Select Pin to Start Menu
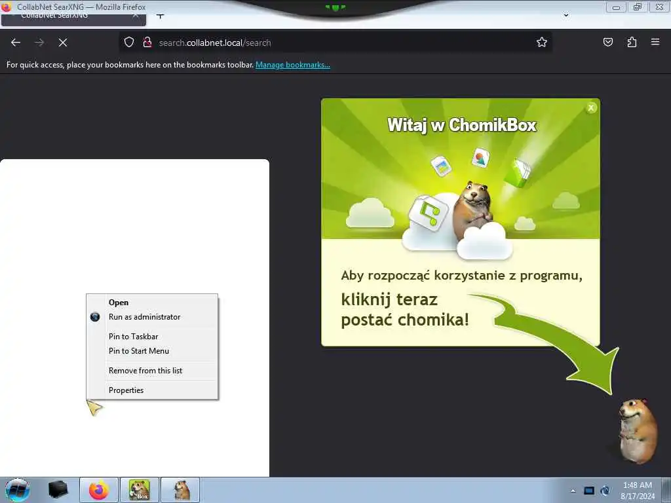The height and width of the screenshot is (503, 671). (x=152, y=351)
